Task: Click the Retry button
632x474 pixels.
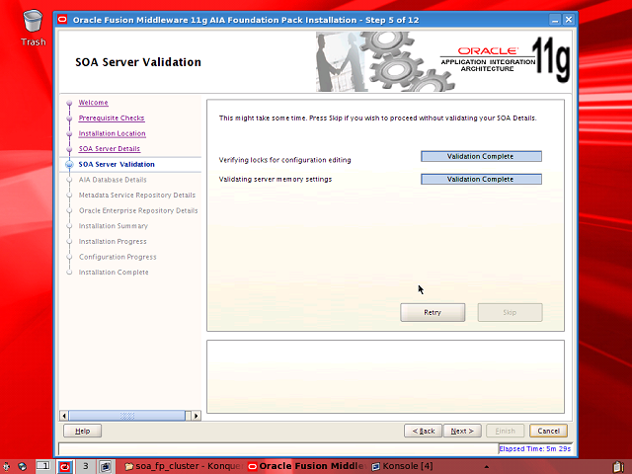Action: [433, 312]
